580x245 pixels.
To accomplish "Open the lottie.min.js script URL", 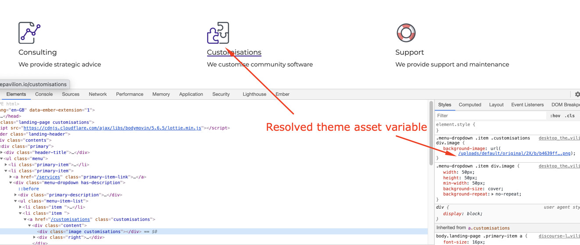I will tap(112, 128).
